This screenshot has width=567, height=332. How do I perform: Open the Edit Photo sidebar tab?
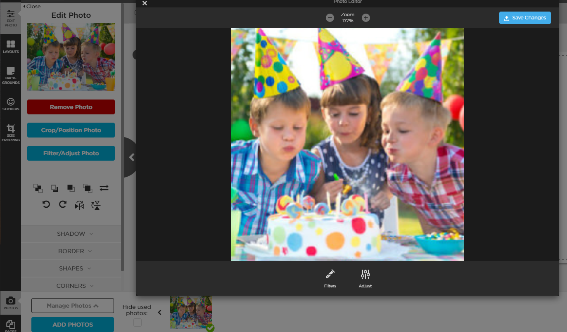click(11, 18)
